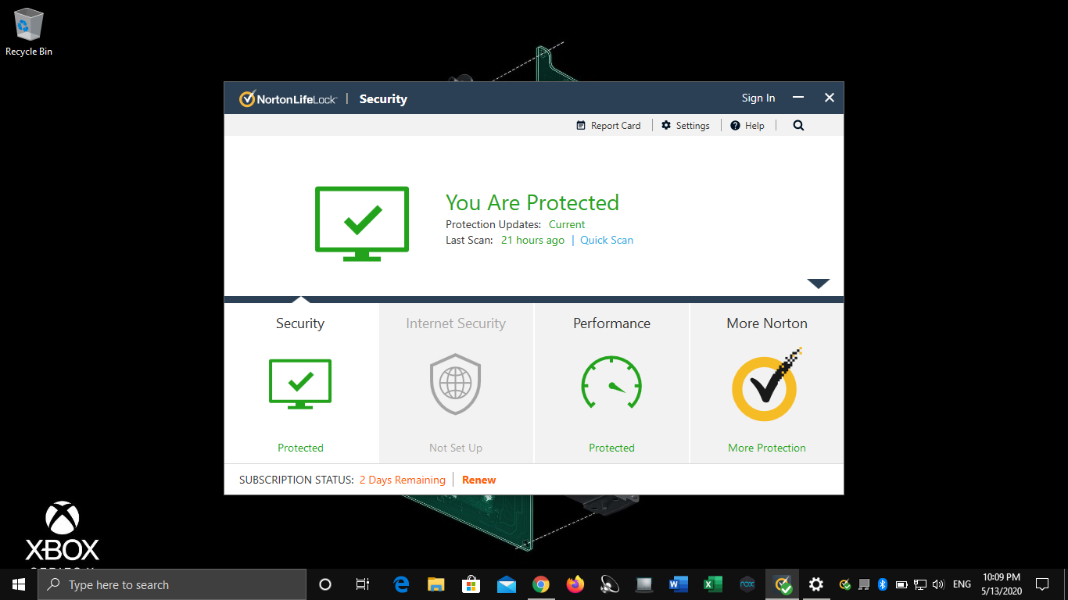Select the Security tab
Screen dimensions: 1068x600
pyautogui.click(x=301, y=384)
